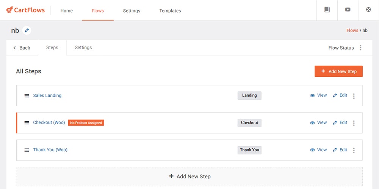View the Sales Landing step
Screen dimensions: 379x189
click(318, 95)
